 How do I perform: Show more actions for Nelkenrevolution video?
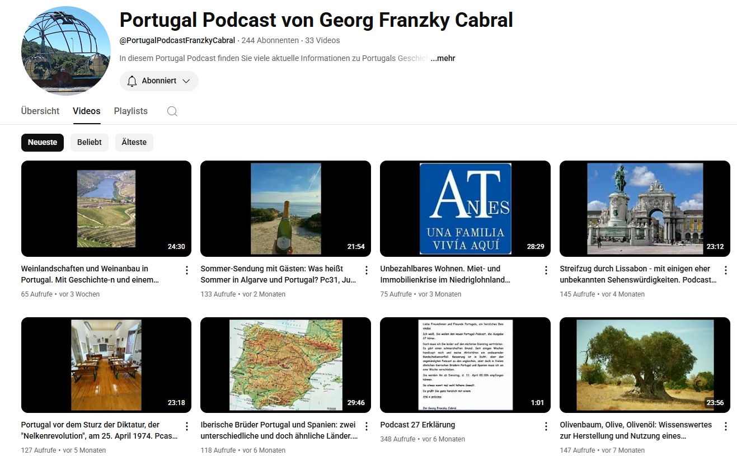pos(187,426)
